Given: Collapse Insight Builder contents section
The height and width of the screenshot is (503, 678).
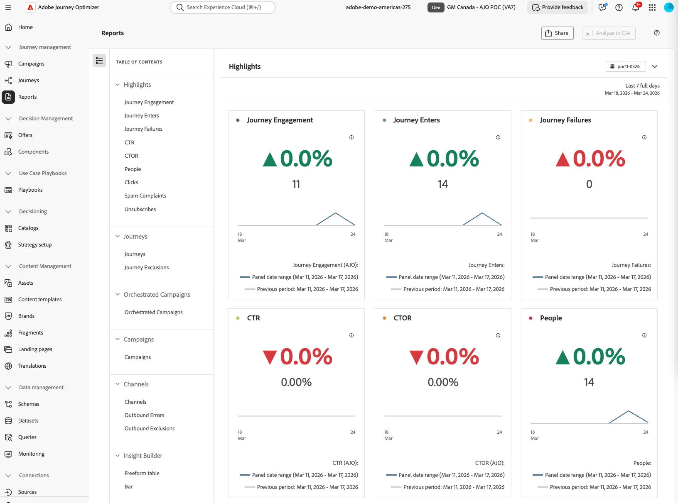Looking at the screenshot, I should (x=118, y=456).
